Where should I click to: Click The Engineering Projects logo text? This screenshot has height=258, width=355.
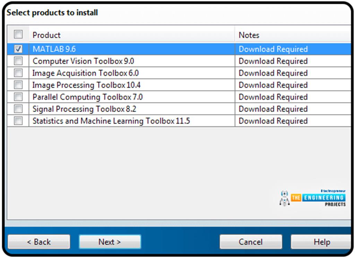[318, 198]
